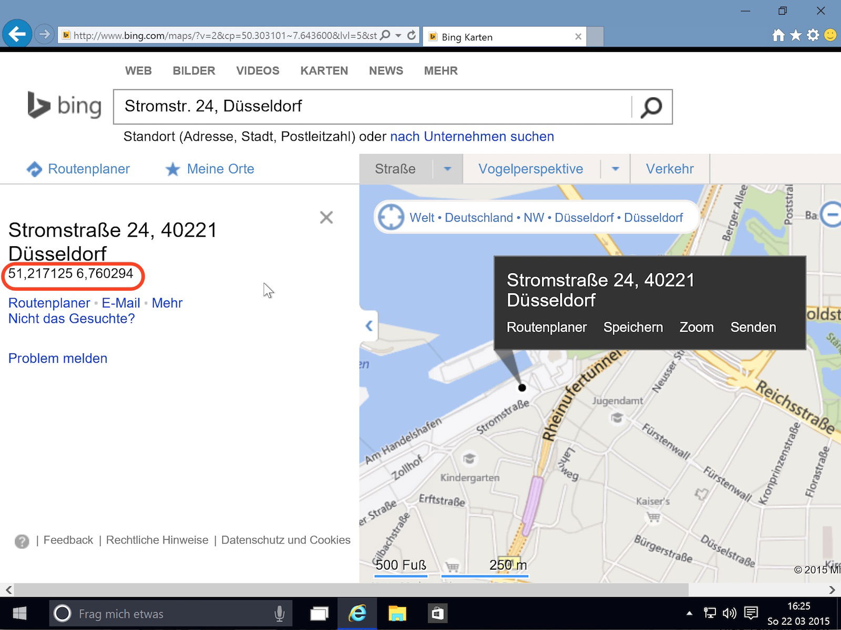This screenshot has height=630, width=841.
Task: Open favorites star icon
Action: pyautogui.click(x=796, y=35)
